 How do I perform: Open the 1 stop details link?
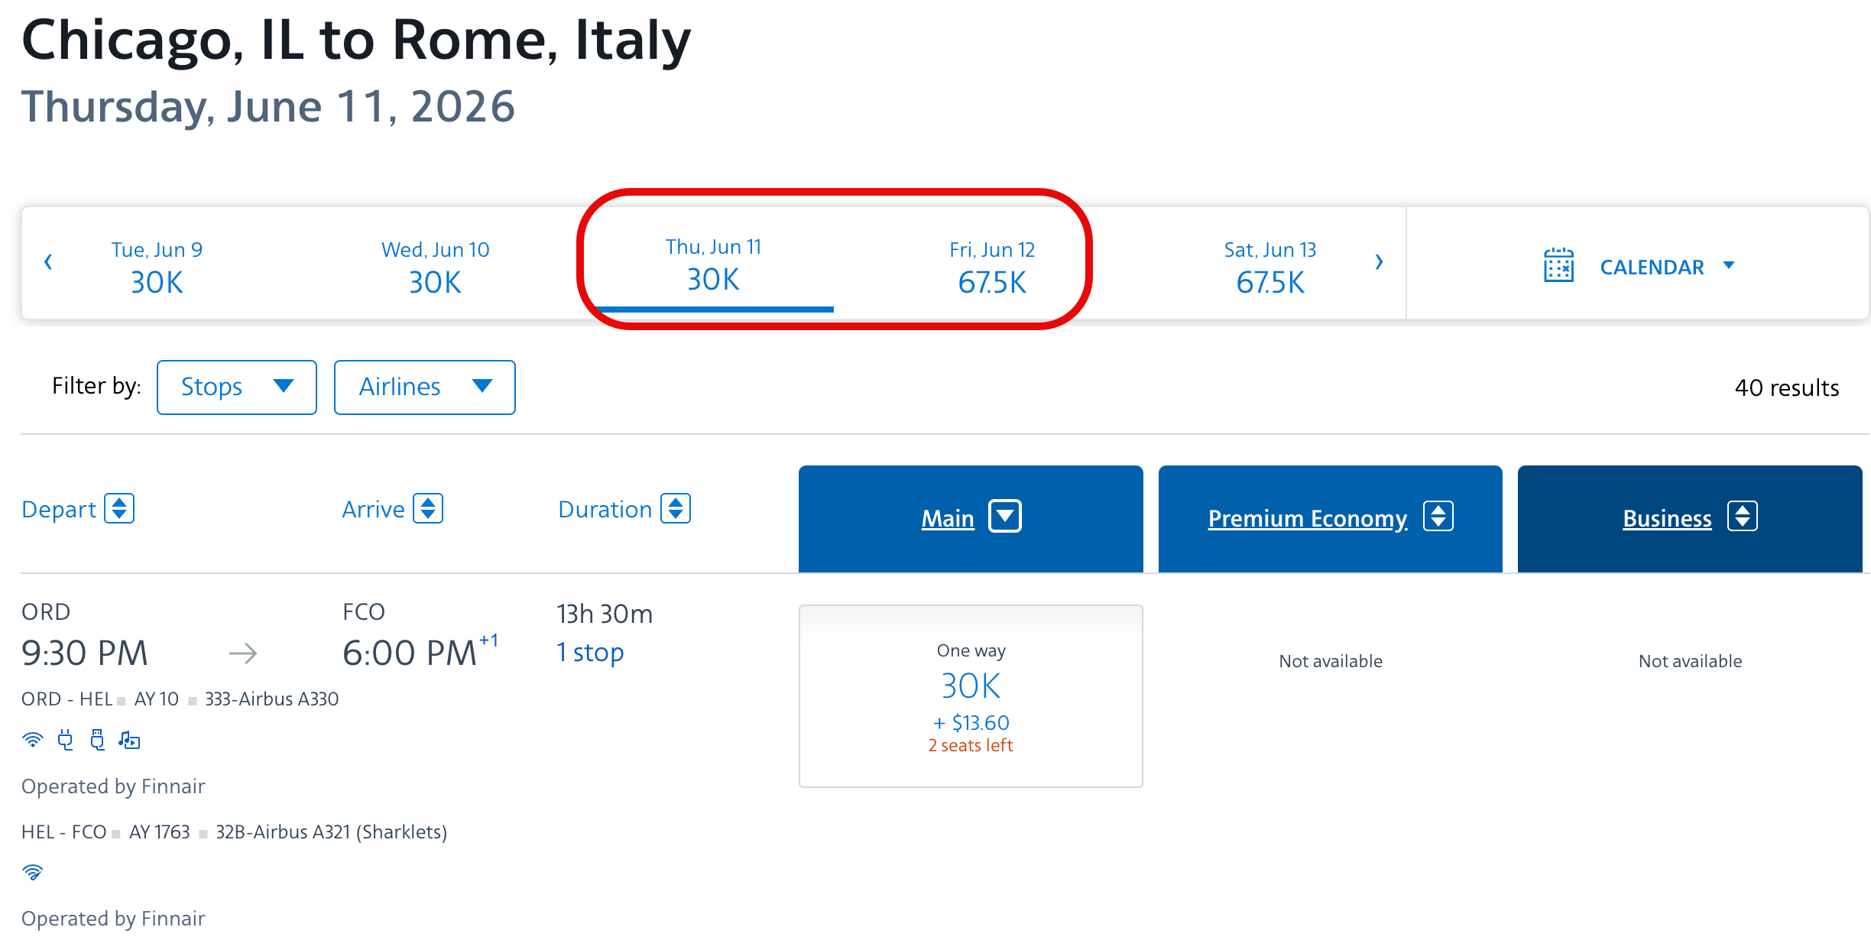point(590,653)
